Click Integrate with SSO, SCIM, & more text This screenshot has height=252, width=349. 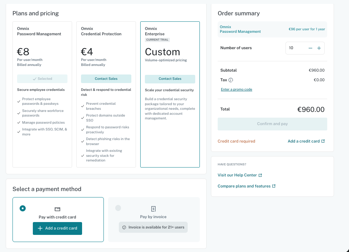[x=45, y=132]
